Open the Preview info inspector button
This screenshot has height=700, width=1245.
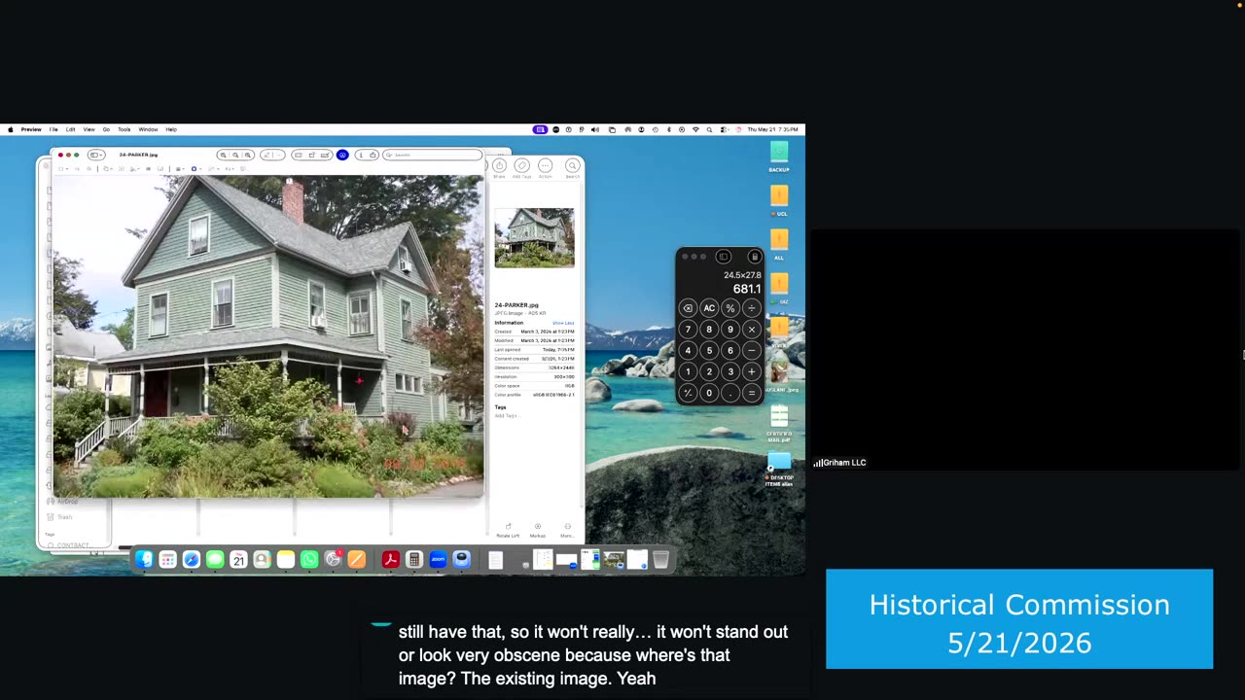tap(361, 155)
